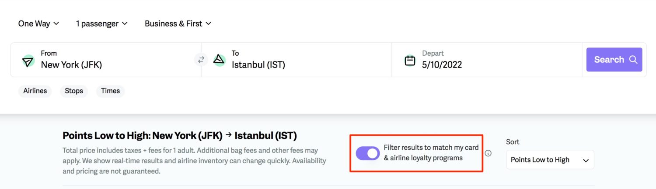
Task: Click the info icon next to filter toggle
Action: [489, 153]
